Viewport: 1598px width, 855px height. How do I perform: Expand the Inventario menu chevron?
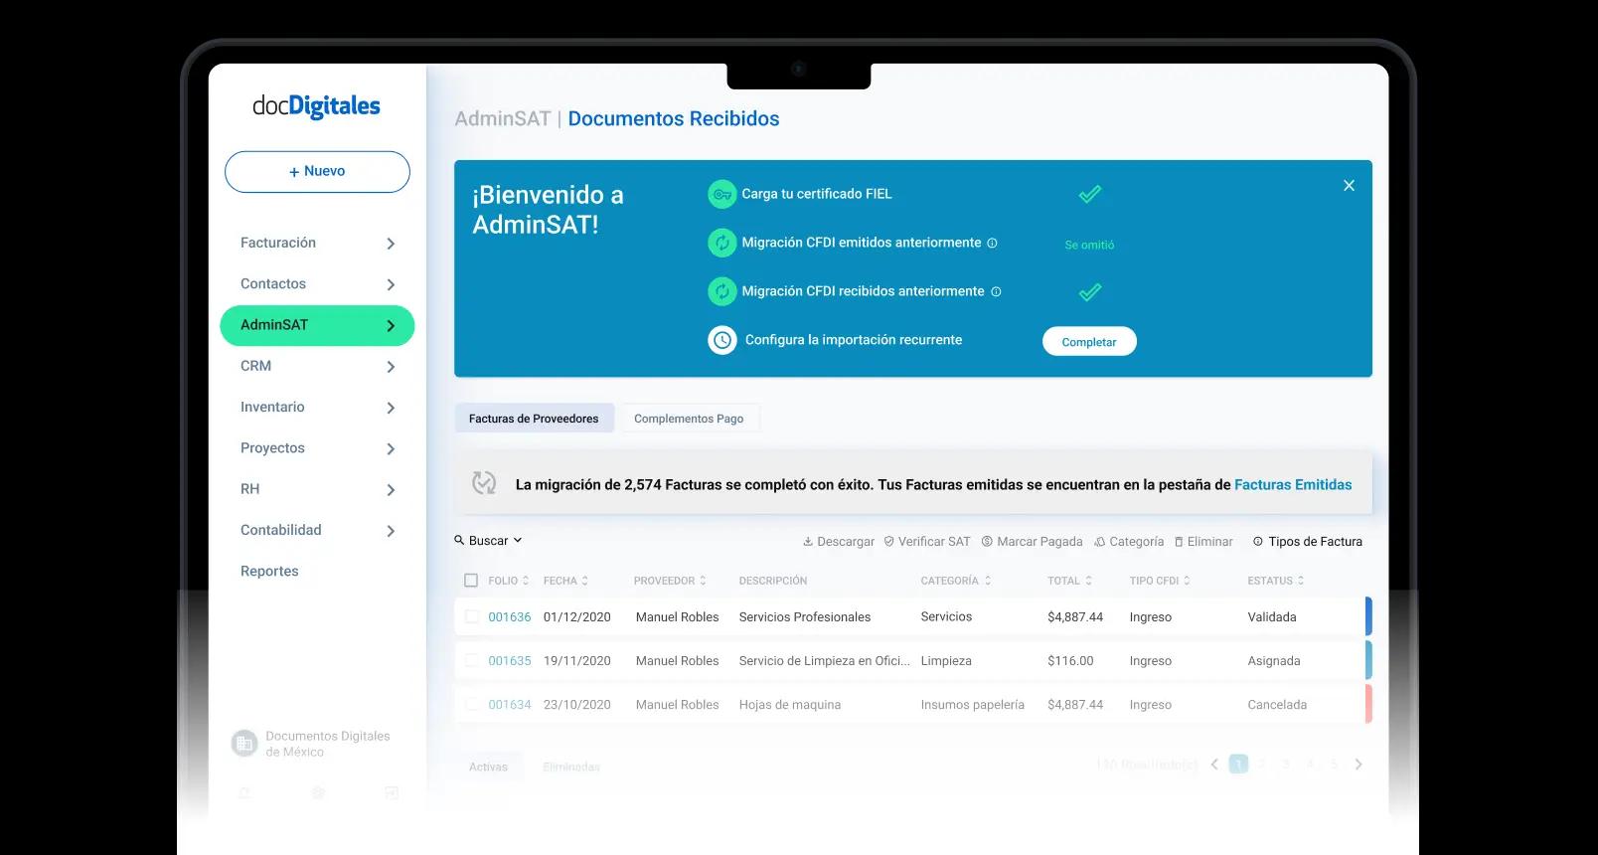pos(391,408)
